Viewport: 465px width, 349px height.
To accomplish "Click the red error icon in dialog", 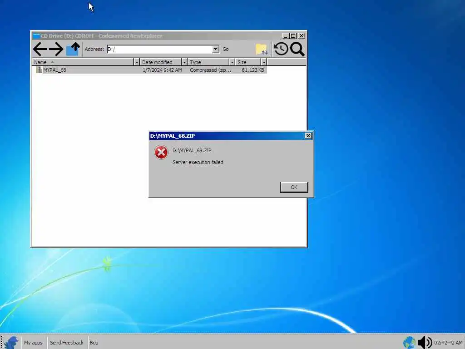I will point(161,152).
